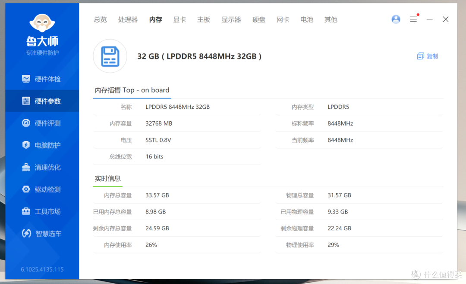Click the 32768 MB capacity value
The image size is (466, 284).
[x=159, y=123]
